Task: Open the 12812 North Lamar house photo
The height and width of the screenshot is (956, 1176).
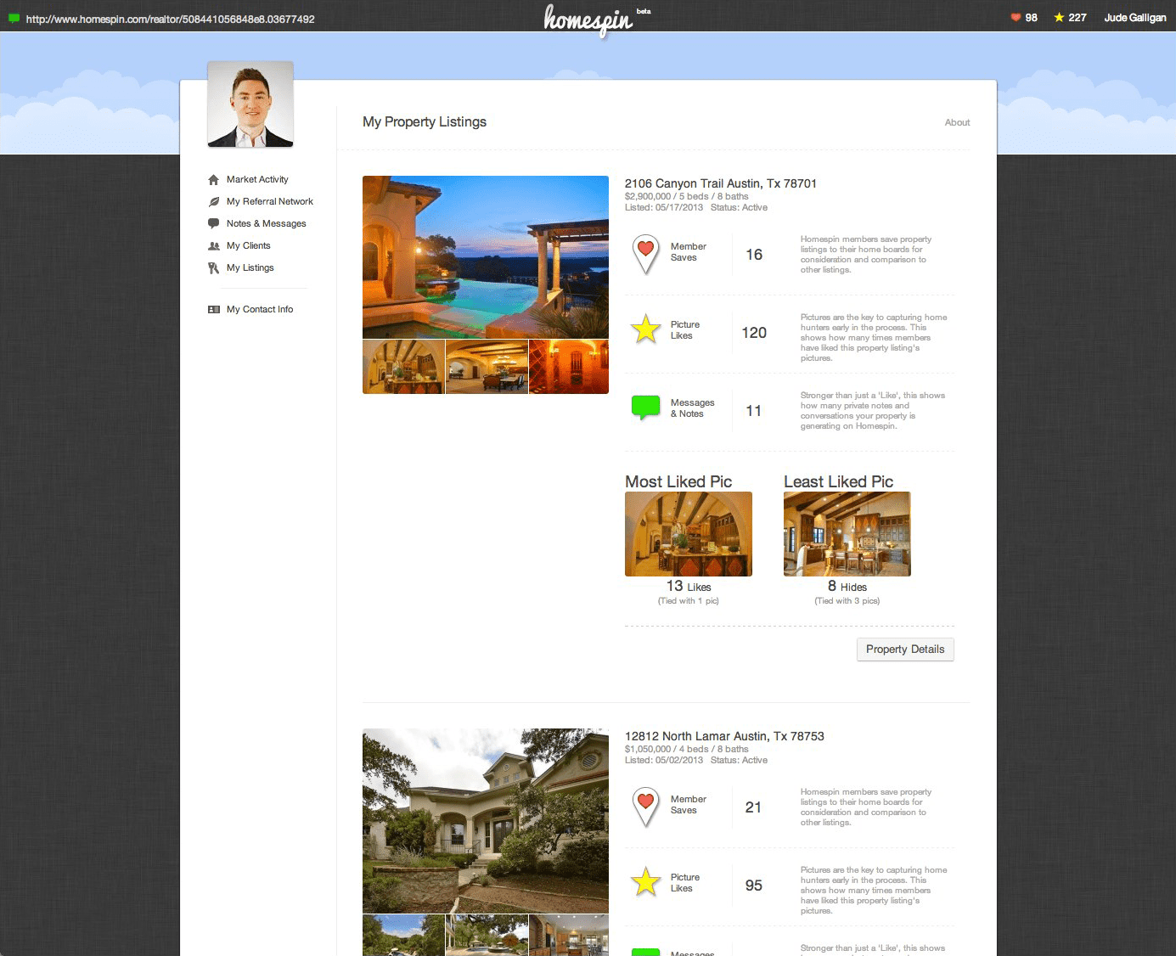Action: pos(485,820)
